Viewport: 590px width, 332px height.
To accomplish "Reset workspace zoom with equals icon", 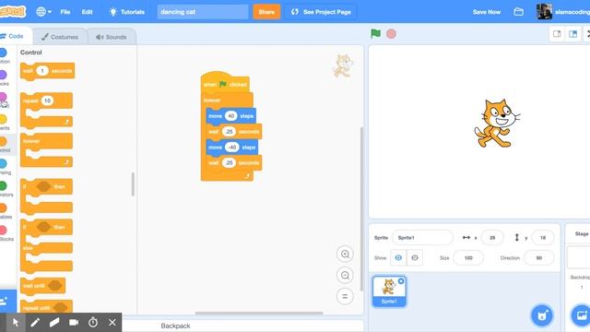I will [x=345, y=296].
